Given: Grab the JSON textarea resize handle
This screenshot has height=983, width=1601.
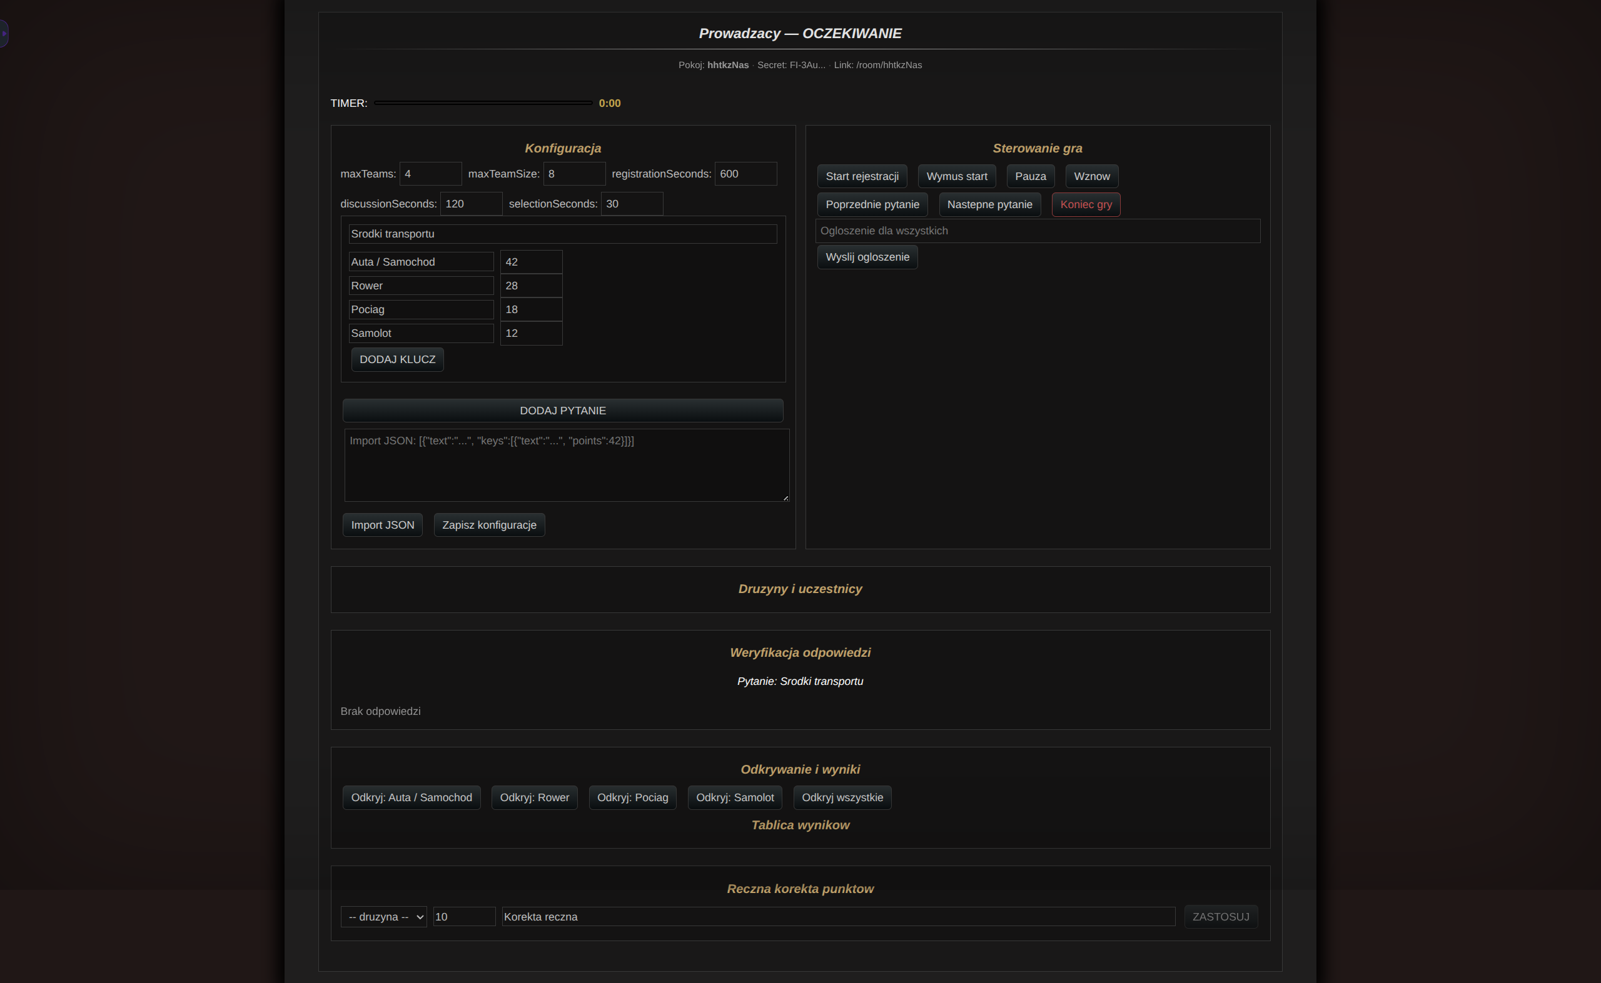Looking at the screenshot, I should (x=785, y=497).
